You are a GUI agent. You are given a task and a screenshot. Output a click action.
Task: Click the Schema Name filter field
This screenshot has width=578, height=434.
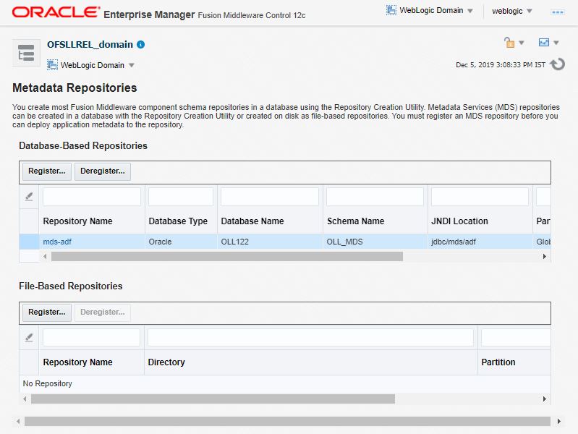(375, 197)
